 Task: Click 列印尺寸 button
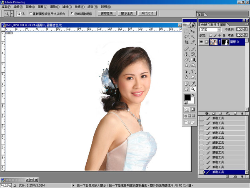(x=147, y=13)
